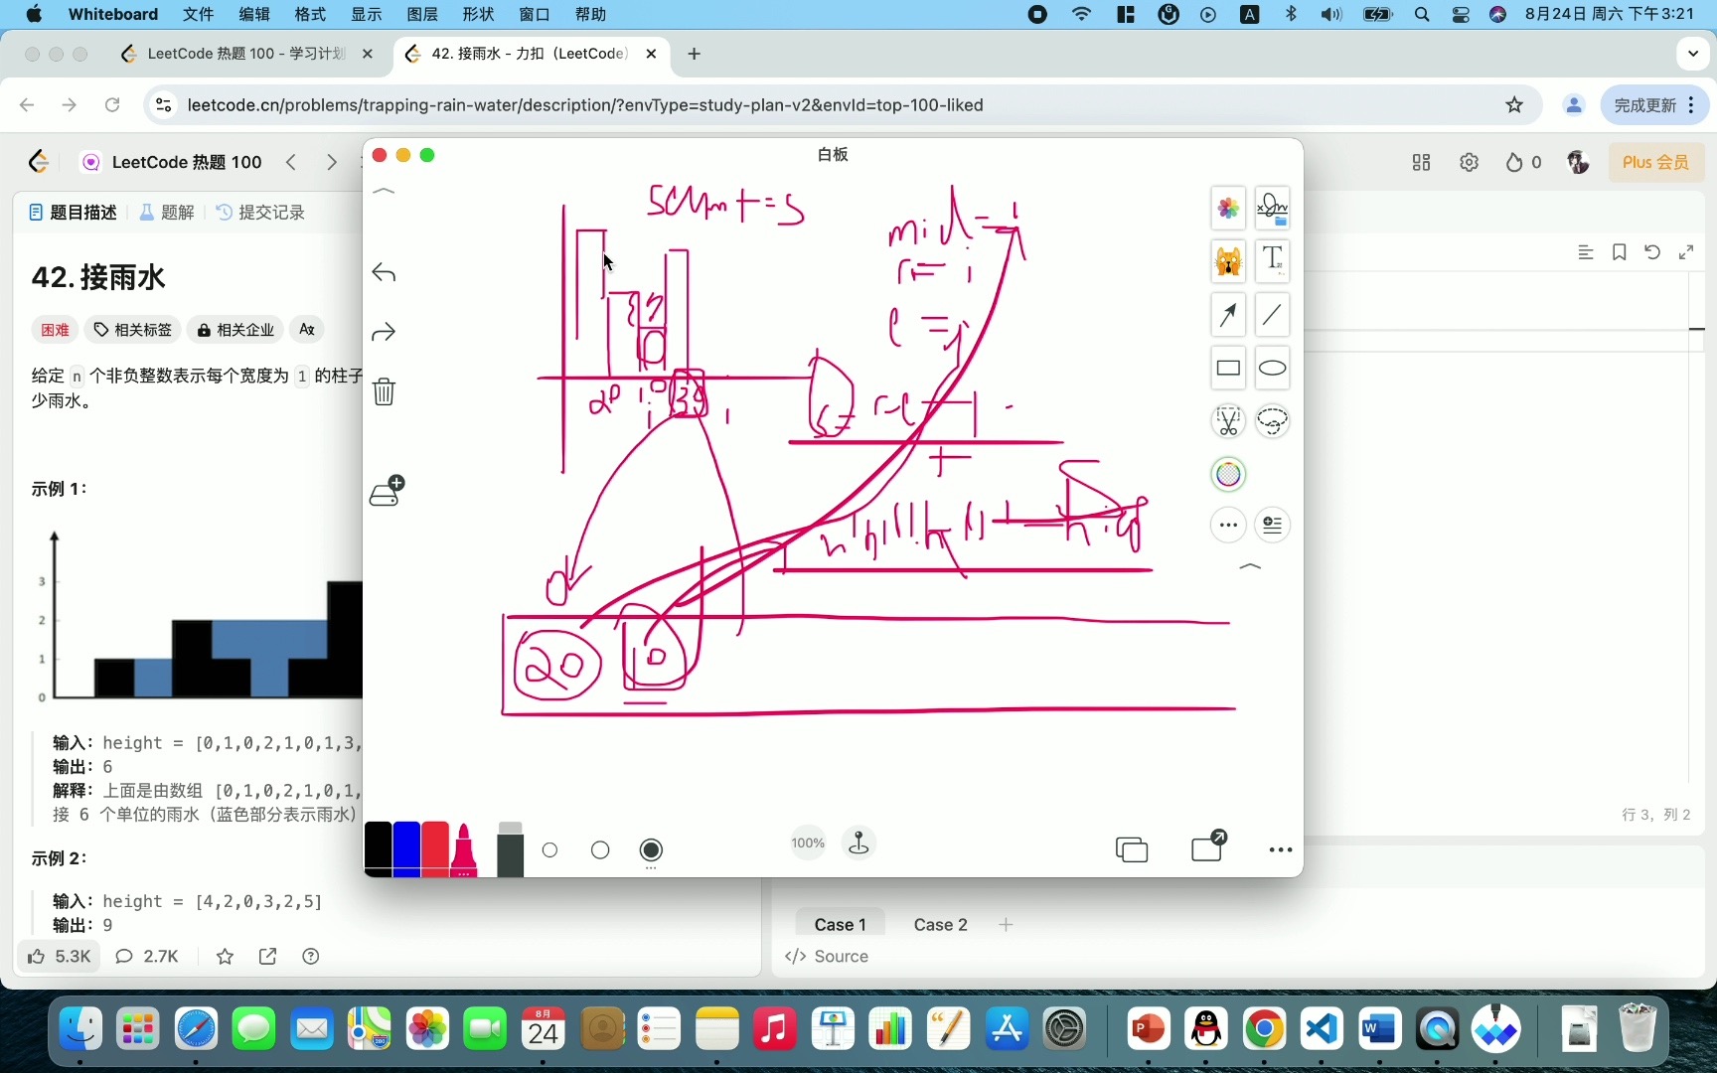This screenshot has height=1073, width=1717.
Task: Open the 2.7K comments
Action: click(146, 957)
